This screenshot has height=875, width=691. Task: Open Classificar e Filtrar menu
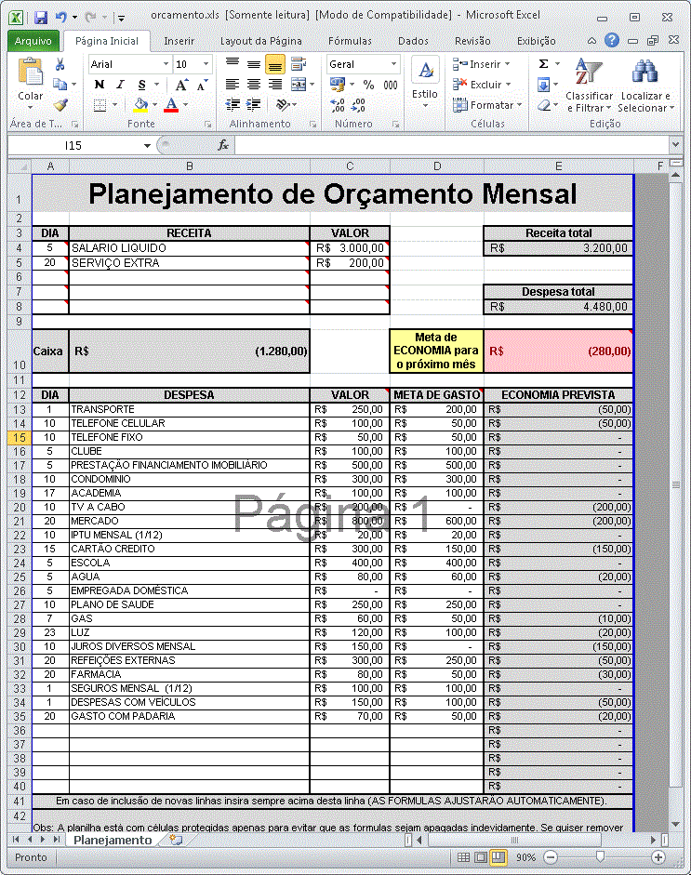click(x=590, y=85)
